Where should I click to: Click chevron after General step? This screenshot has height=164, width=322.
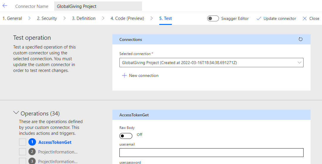30,18
